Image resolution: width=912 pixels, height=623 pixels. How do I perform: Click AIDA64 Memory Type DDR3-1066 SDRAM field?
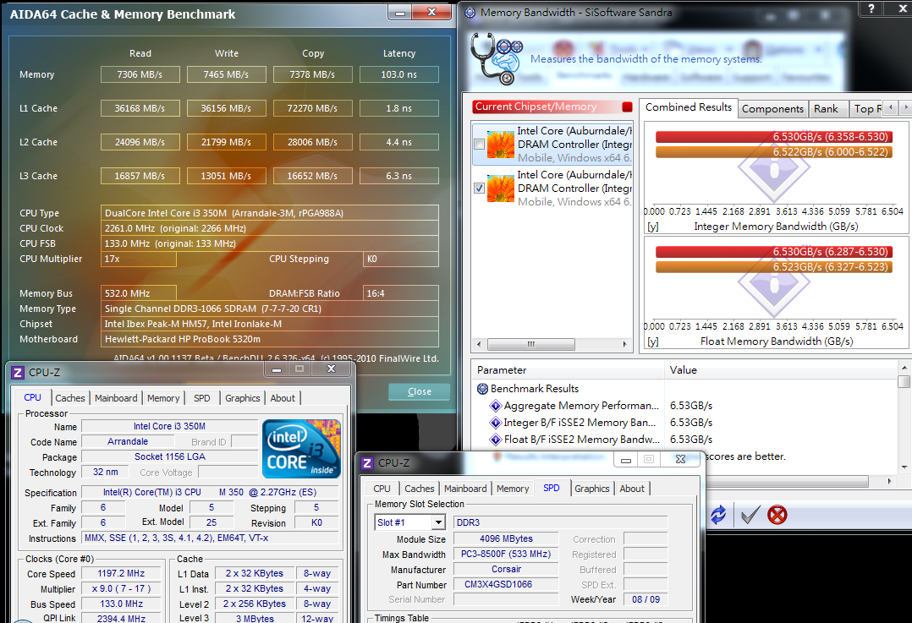(x=270, y=309)
